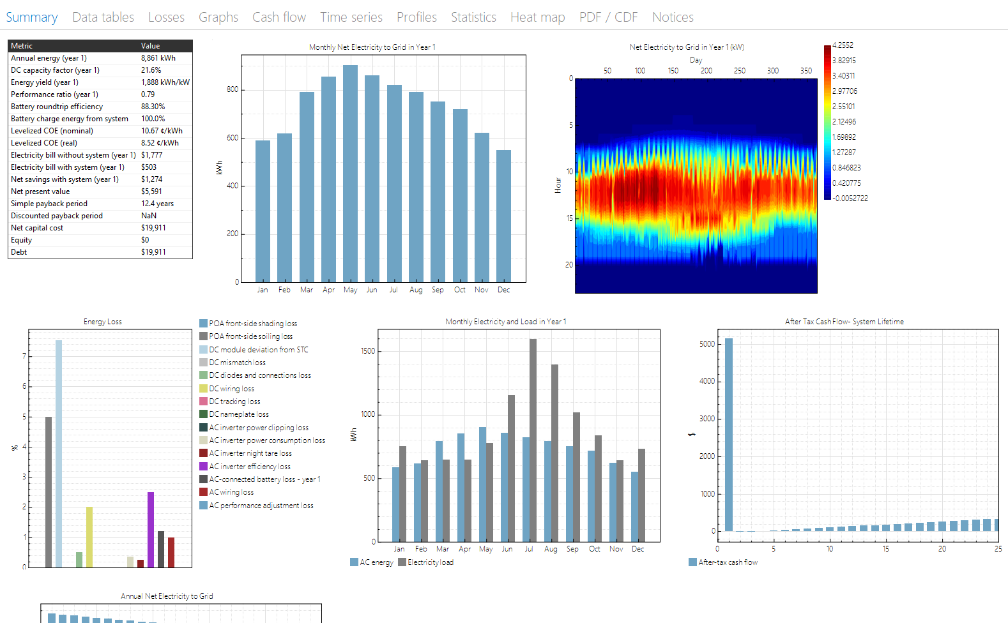The width and height of the screenshot is (1008, 623).
Task: Click the May bar in Monthly Net Electricity chart
Action: point(350,174)
